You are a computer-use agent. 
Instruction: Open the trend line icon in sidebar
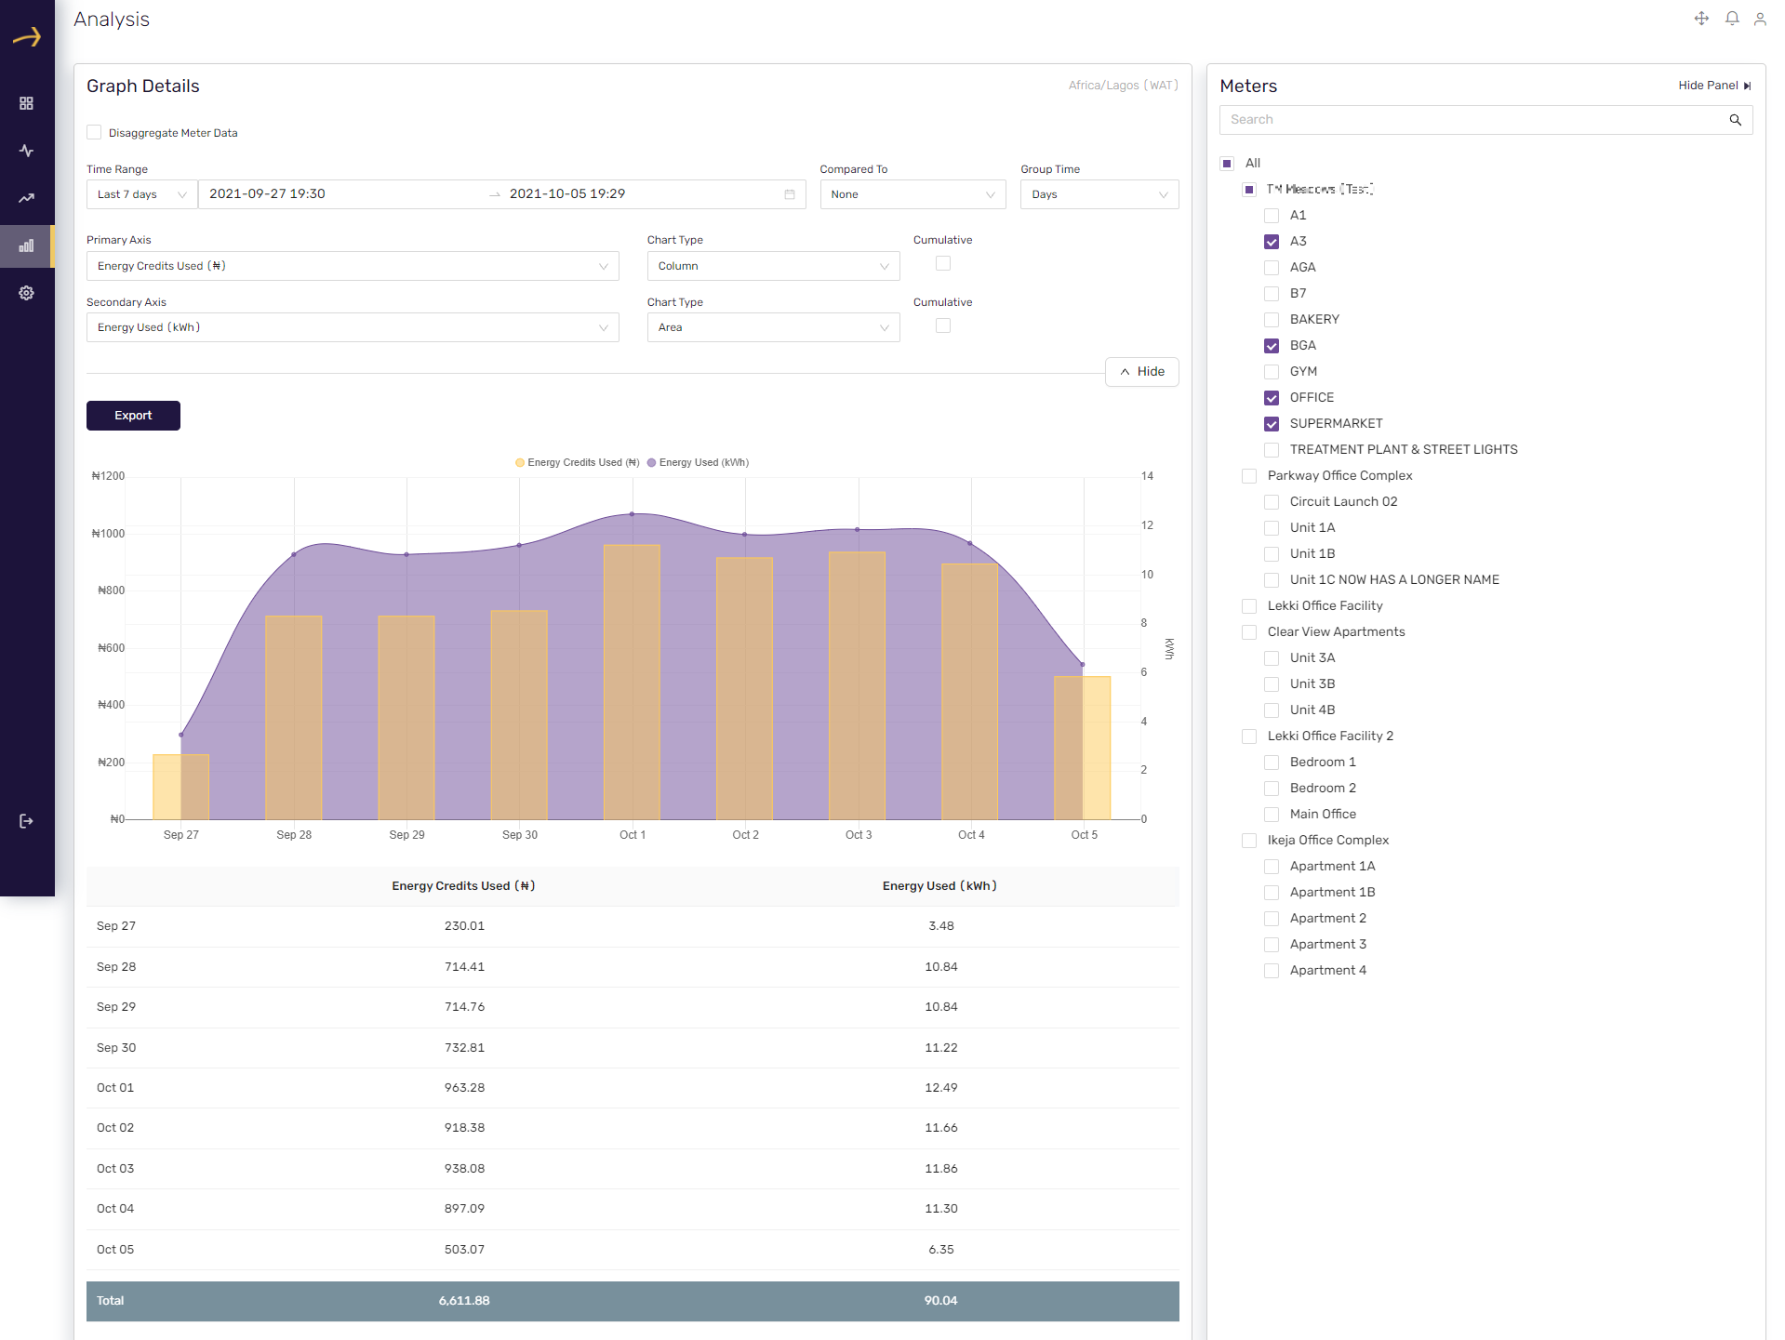(x=26, y=198)
